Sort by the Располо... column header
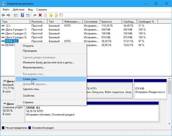The image size is (172, 136). pyautogui.click(x=39, y=21)
